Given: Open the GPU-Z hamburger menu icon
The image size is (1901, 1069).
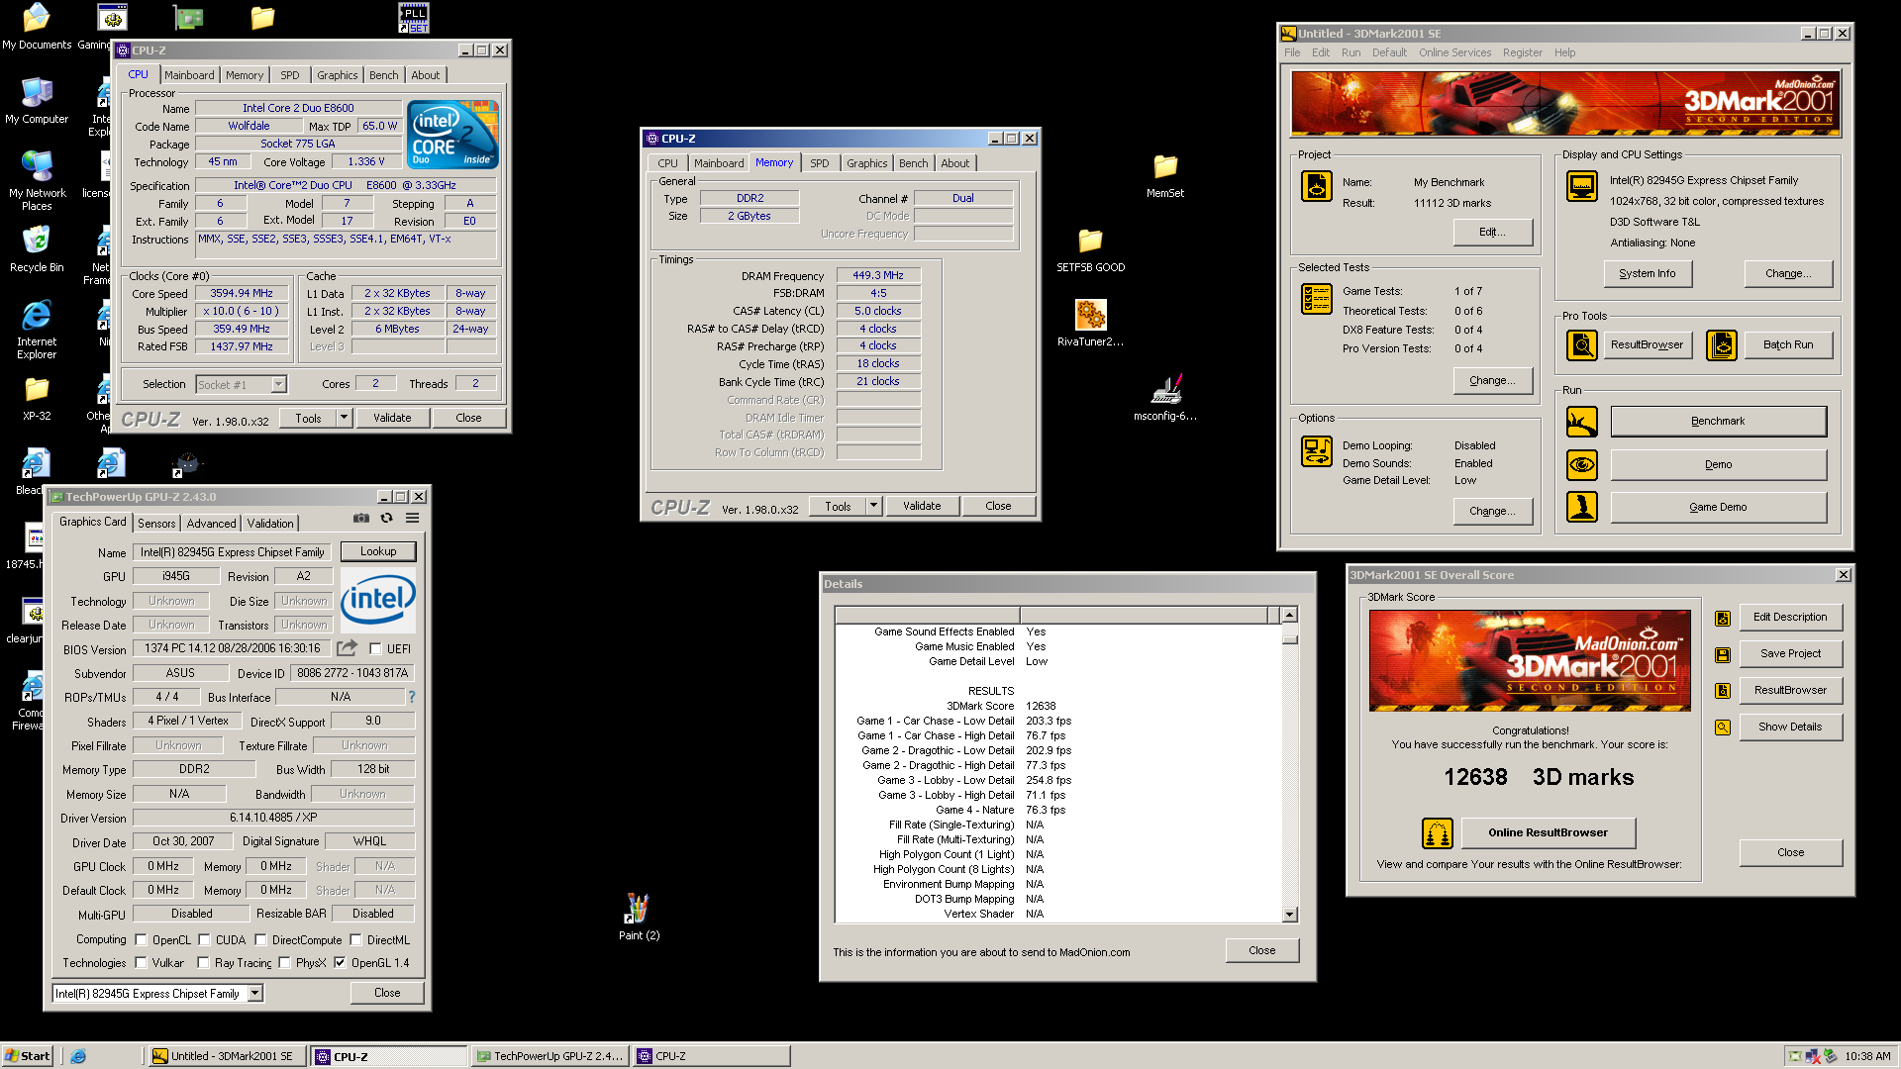Looking at the screenshot, I should click(x=413, y=518).
